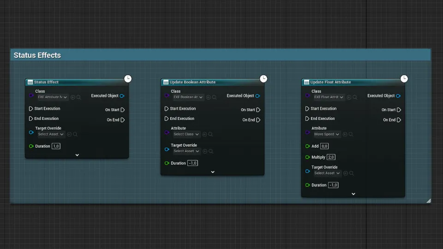Click Status Effect On End output pin

(123, 120)
